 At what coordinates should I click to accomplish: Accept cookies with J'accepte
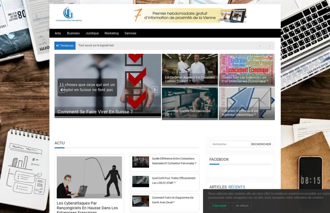219,206
